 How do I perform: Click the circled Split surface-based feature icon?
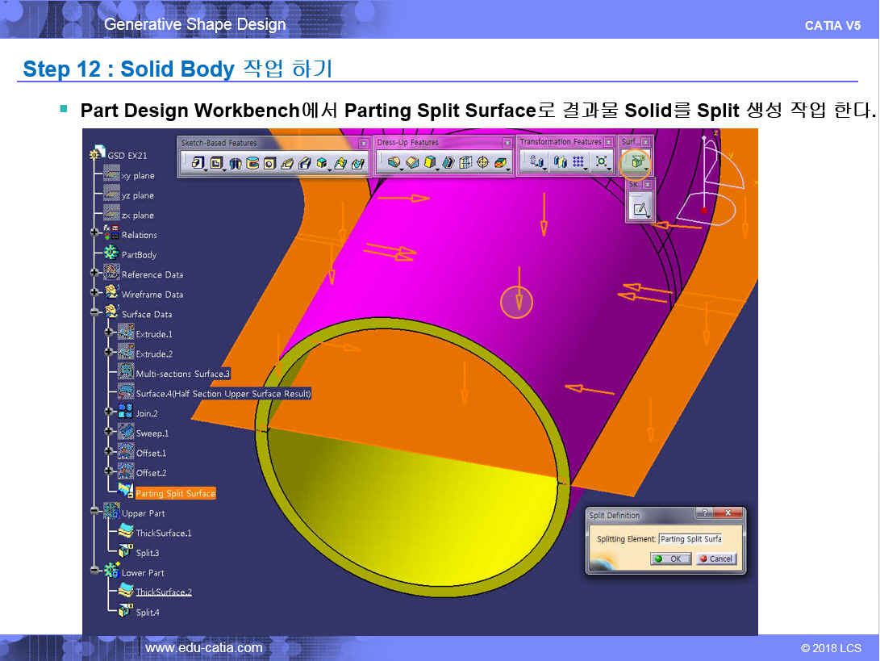pos(636,162)
